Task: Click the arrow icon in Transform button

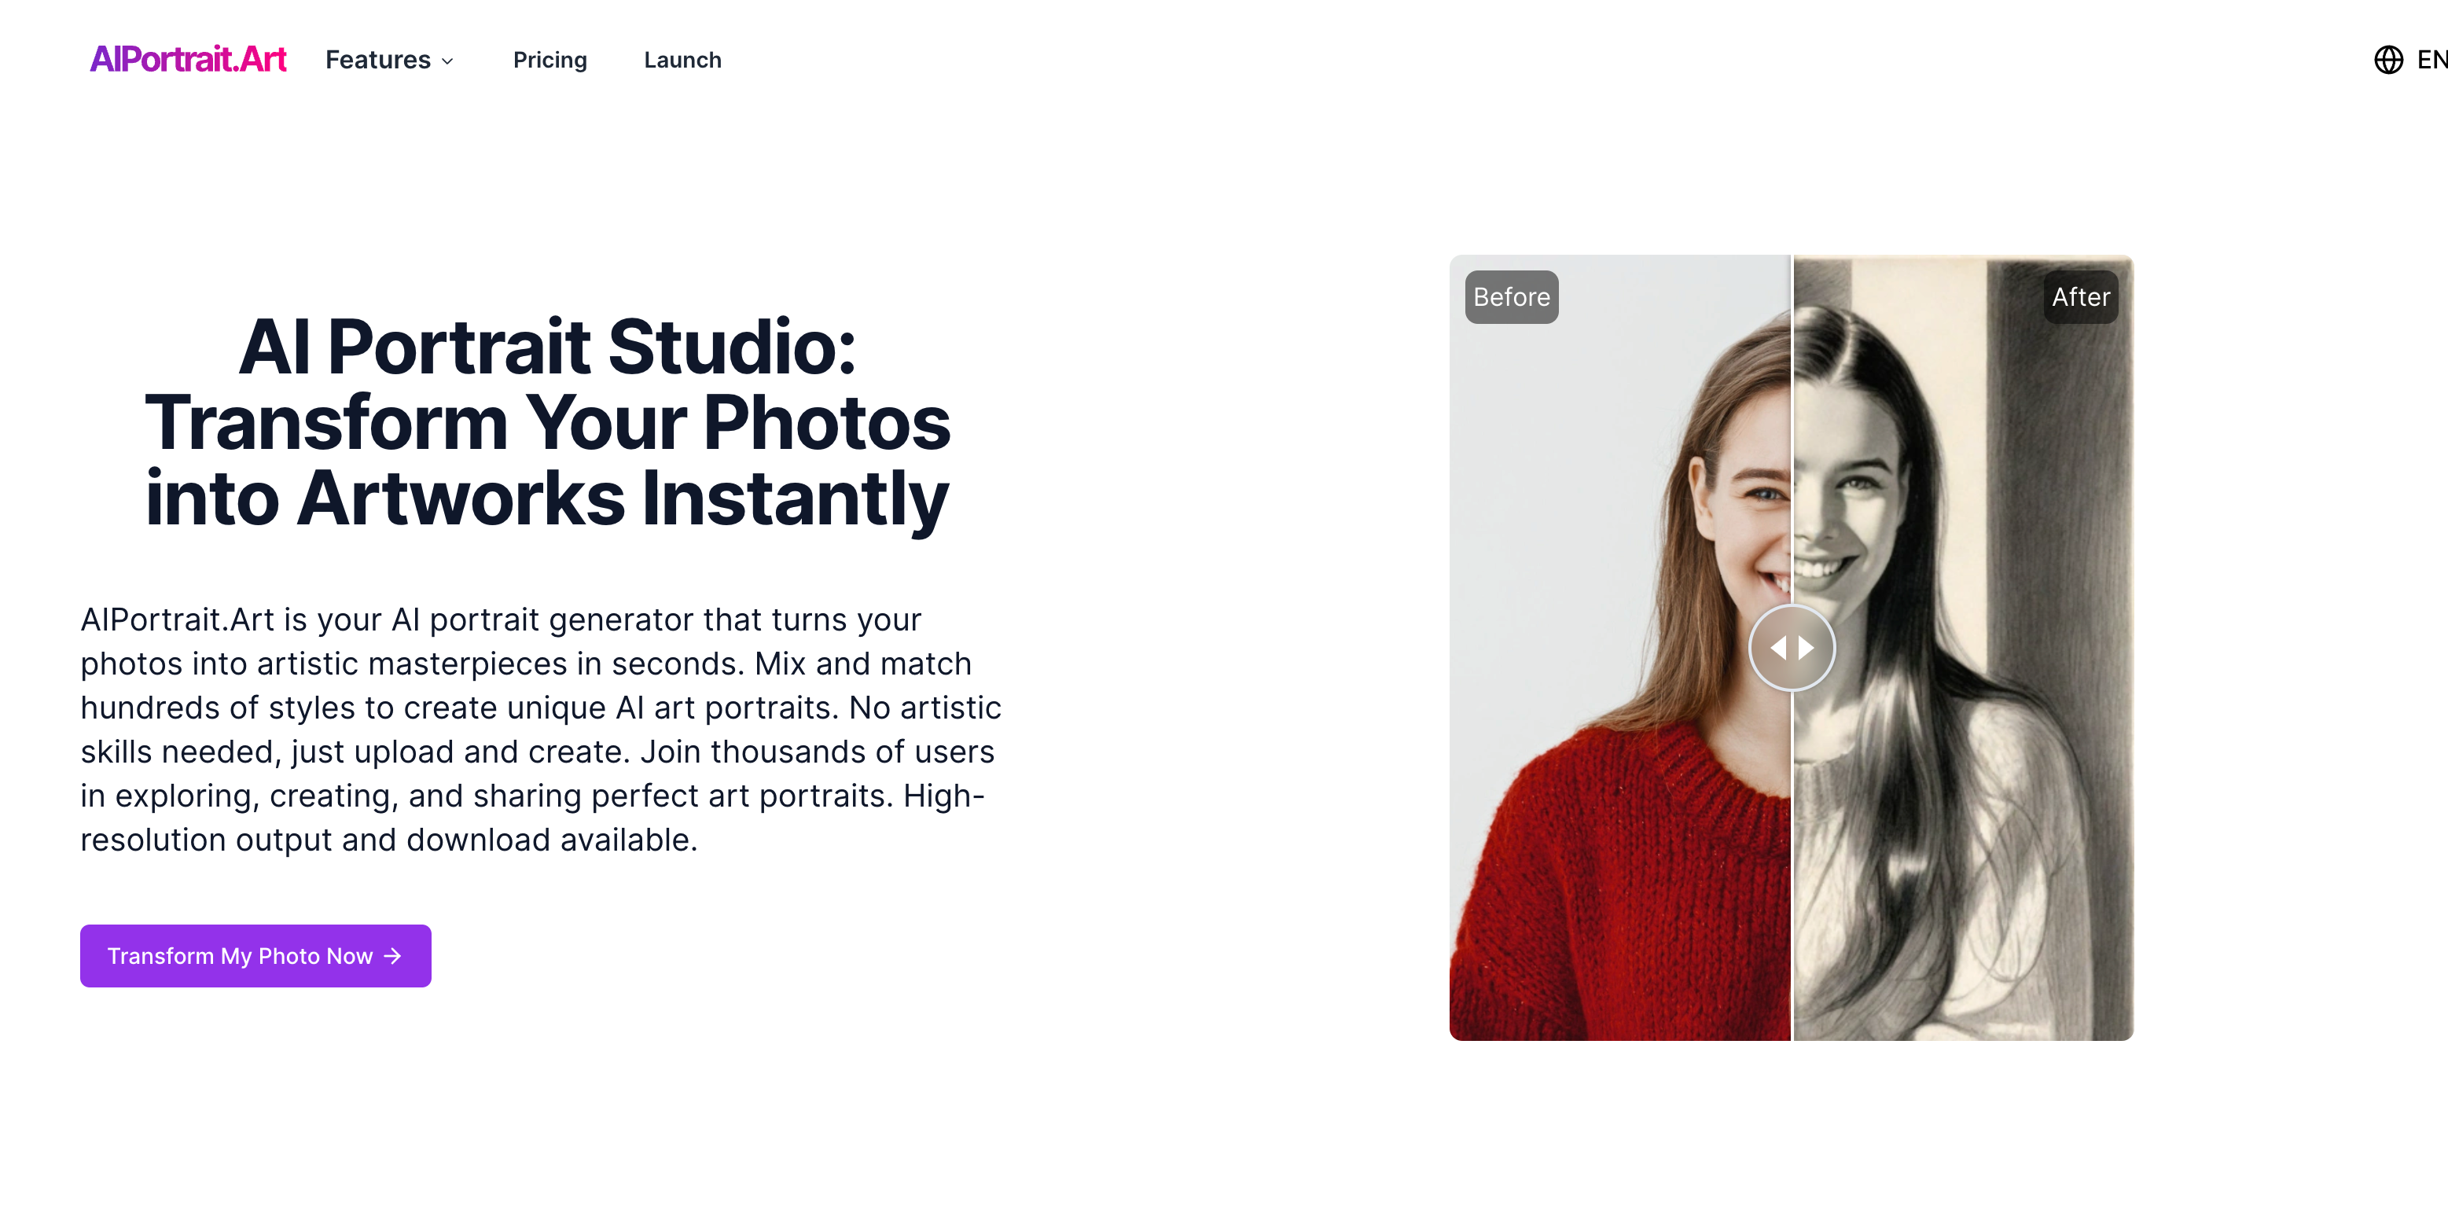Action: tap(392, 956)
